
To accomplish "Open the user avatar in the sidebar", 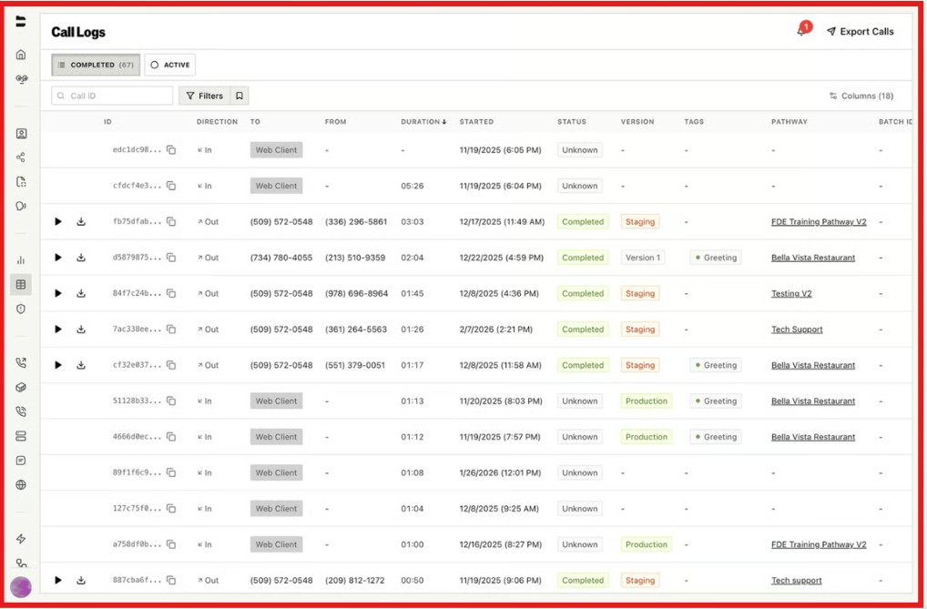I will tap(21, 587).
